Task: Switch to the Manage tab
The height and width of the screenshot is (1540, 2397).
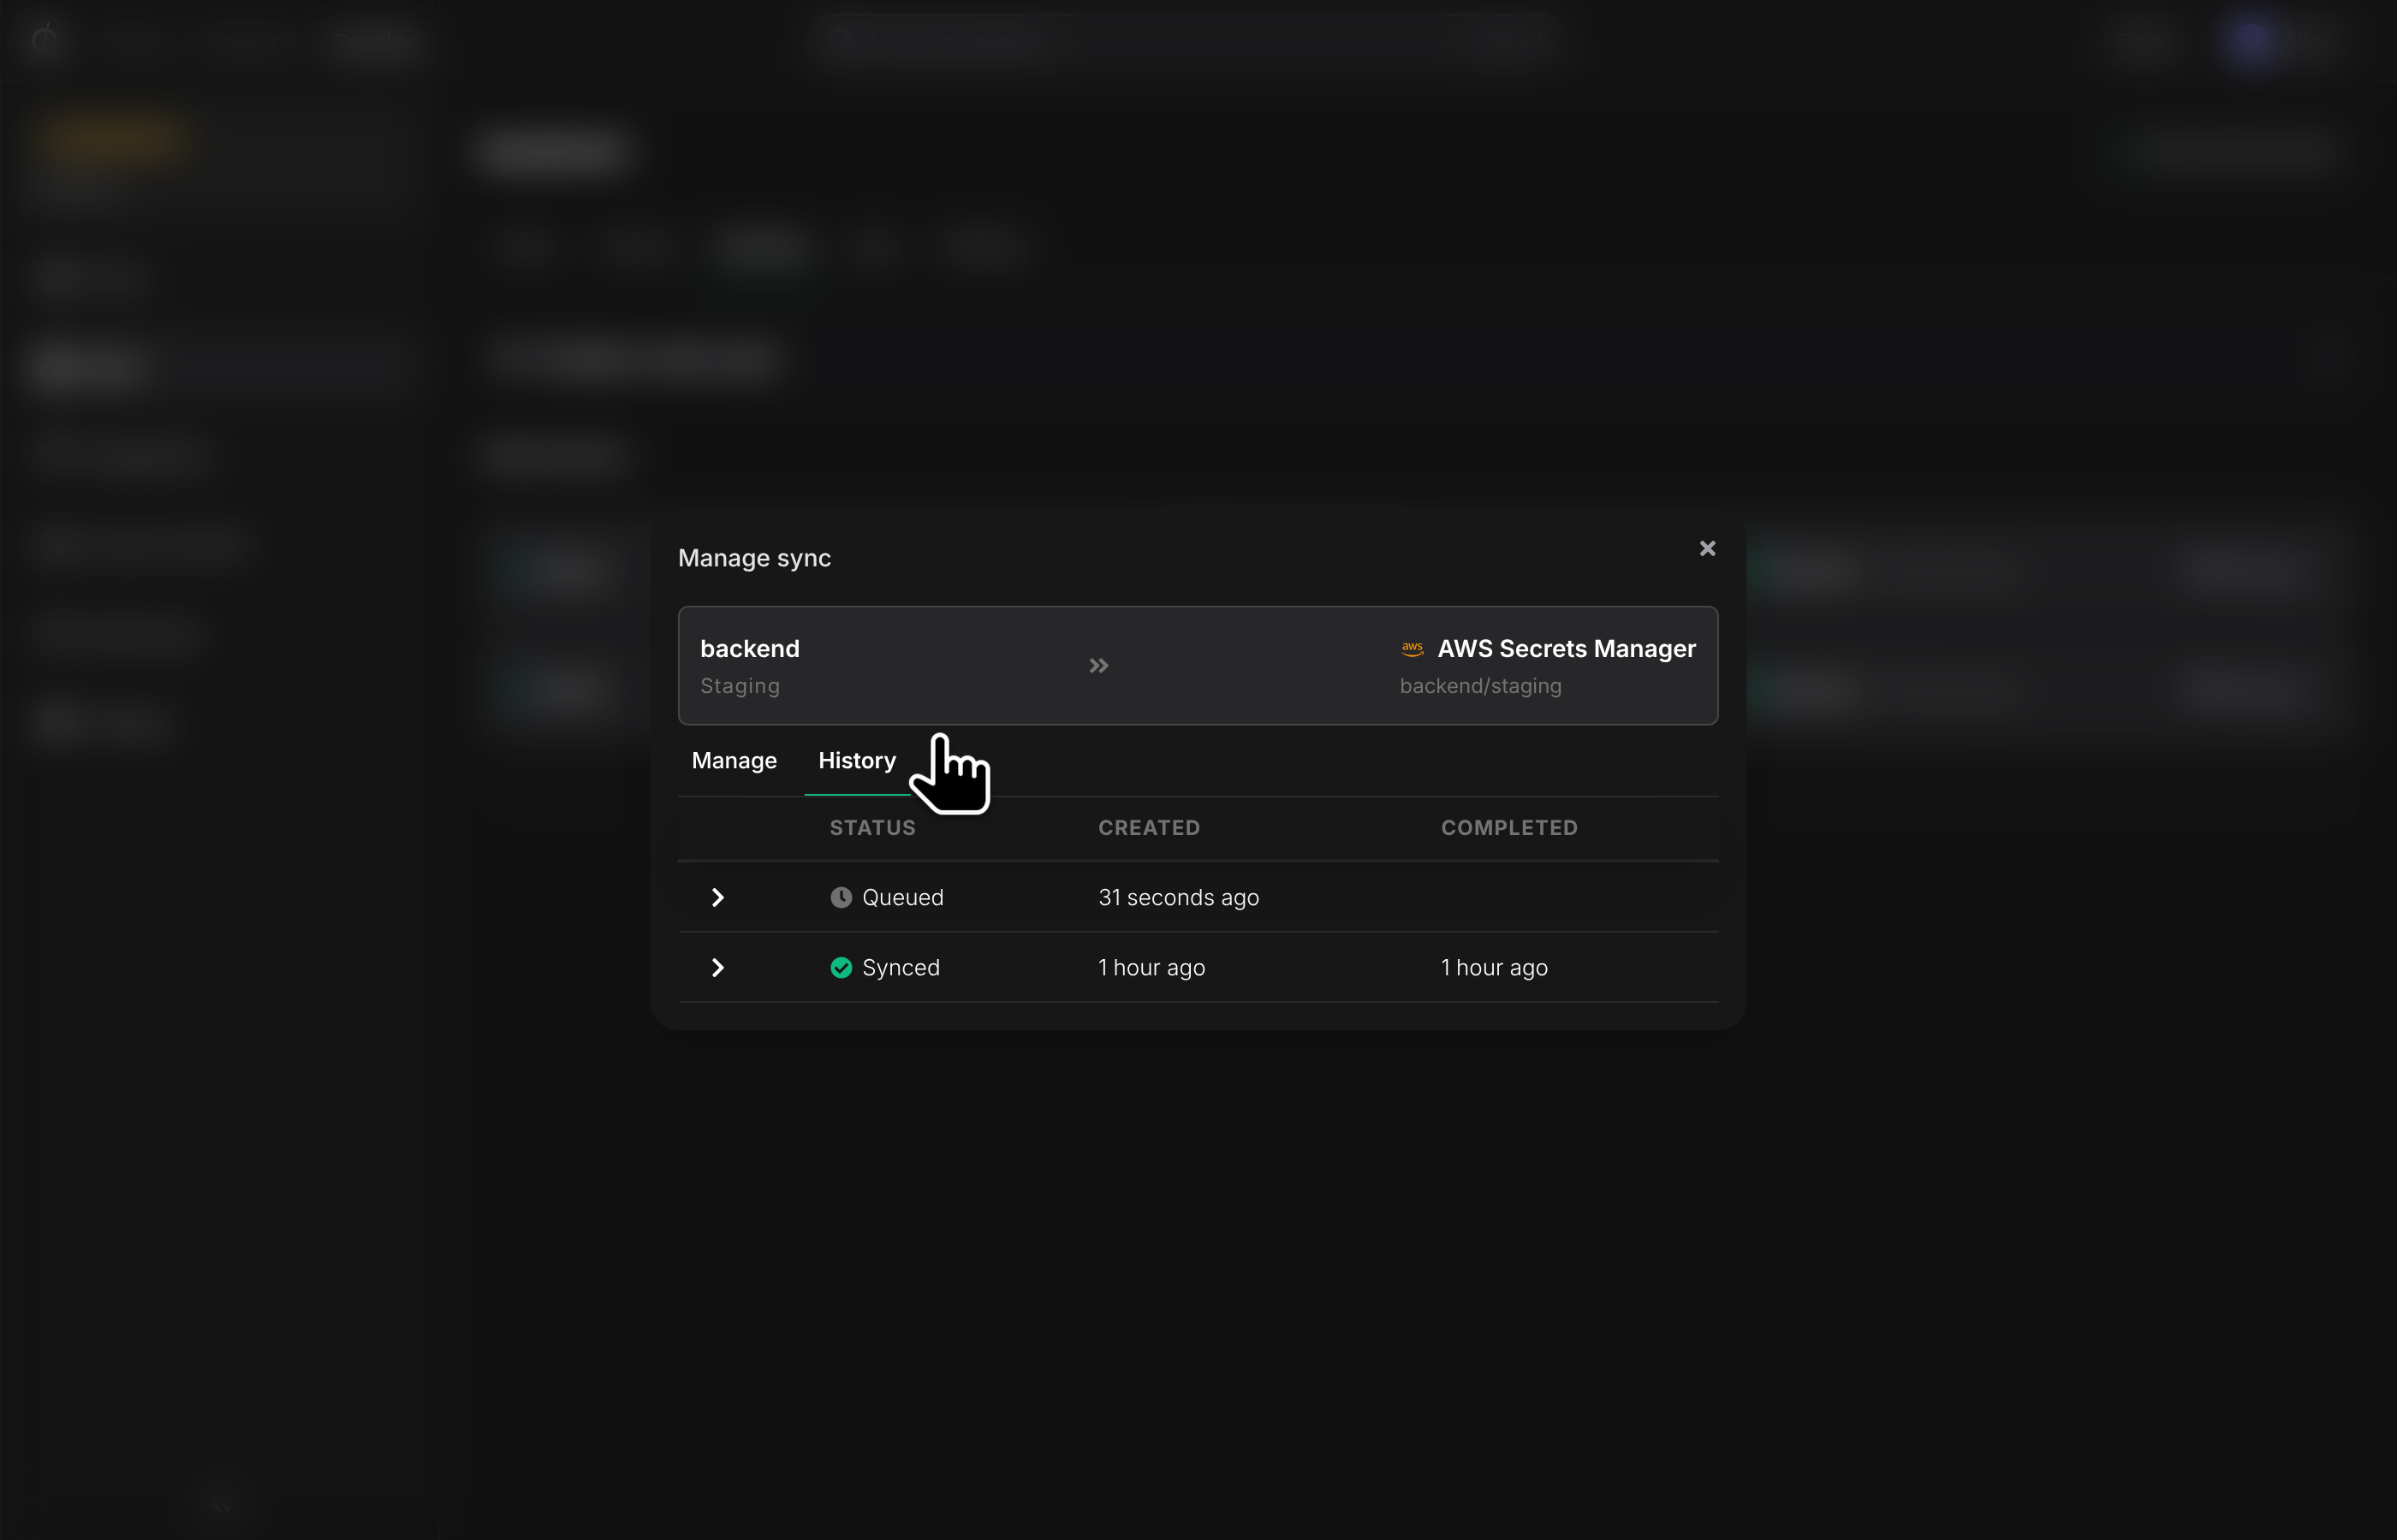Action: click(734, 760)
